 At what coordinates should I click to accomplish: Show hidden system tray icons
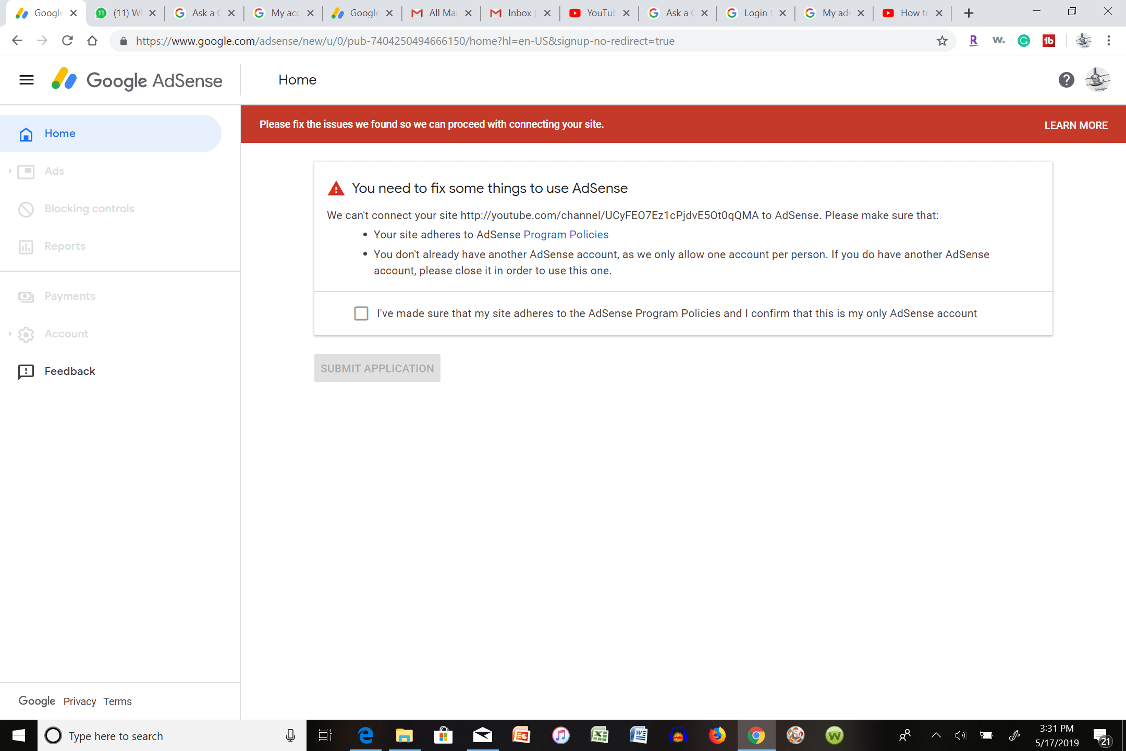936,735
